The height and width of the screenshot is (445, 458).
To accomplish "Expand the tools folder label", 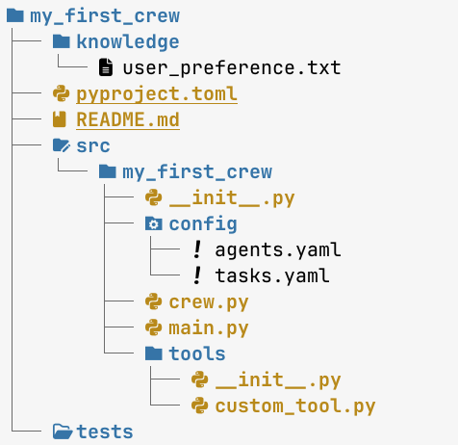I will tap(197, 353).
